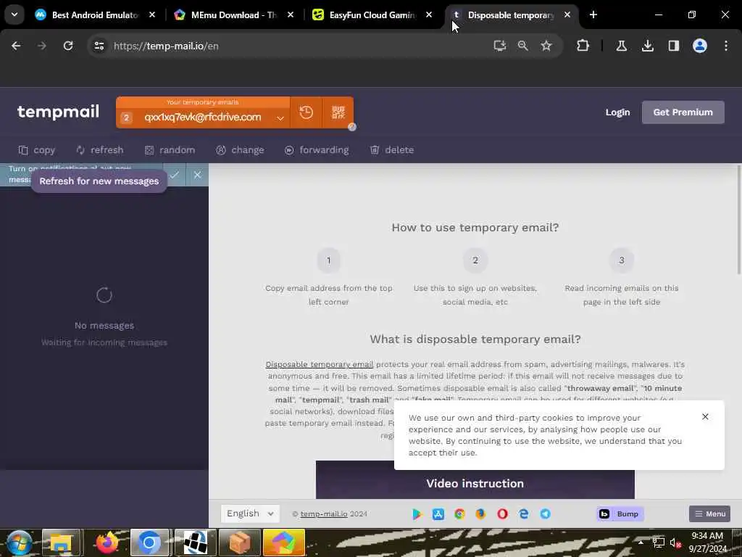Delete the current temporary email
The width and height of the screenshot is (742, 557).
click(392, 150)
